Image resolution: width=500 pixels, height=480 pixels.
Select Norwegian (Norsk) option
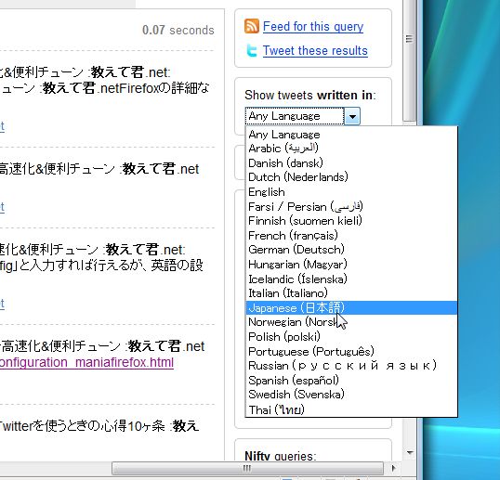[x=351, y=322]
